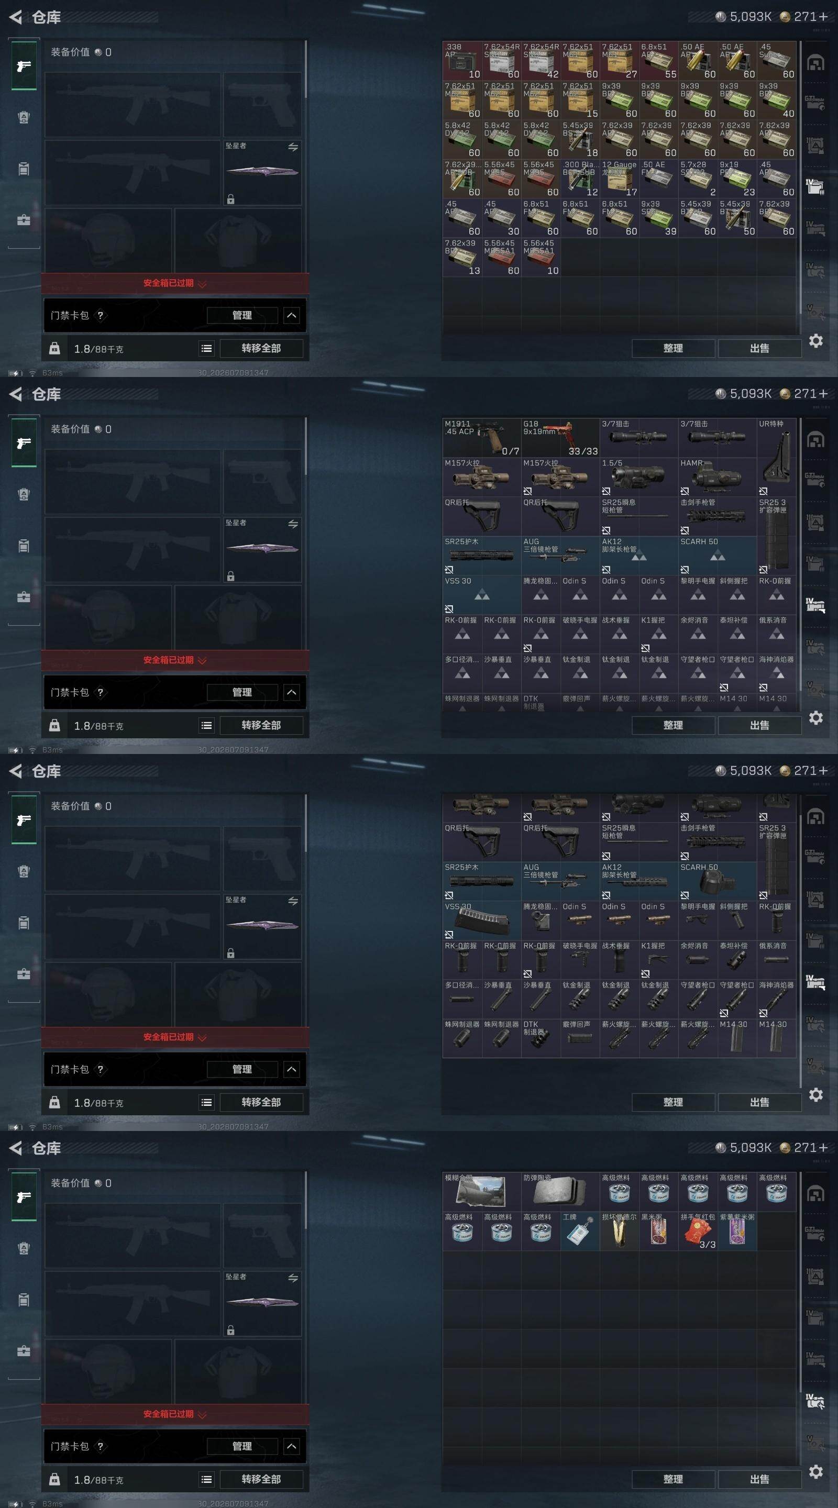Select the 黑米粥 can
The image size is (838, 1508).
click(658, 1231)
